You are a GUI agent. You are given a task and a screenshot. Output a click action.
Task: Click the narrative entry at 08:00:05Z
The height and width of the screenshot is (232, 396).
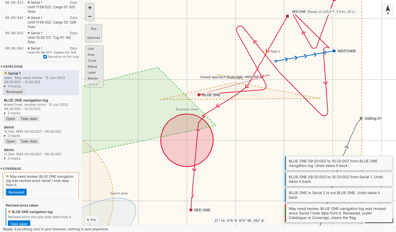[x=41, y=38]
